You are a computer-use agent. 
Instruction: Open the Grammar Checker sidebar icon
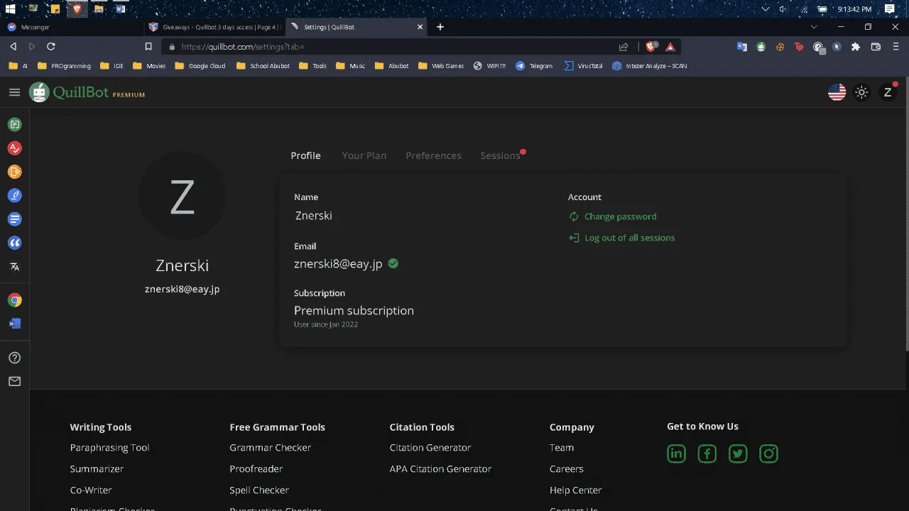coord(14,148)
